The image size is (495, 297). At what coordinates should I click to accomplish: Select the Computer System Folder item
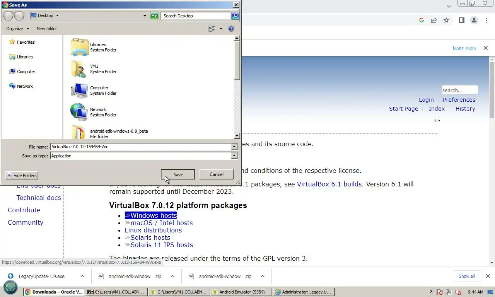point(94,90)
